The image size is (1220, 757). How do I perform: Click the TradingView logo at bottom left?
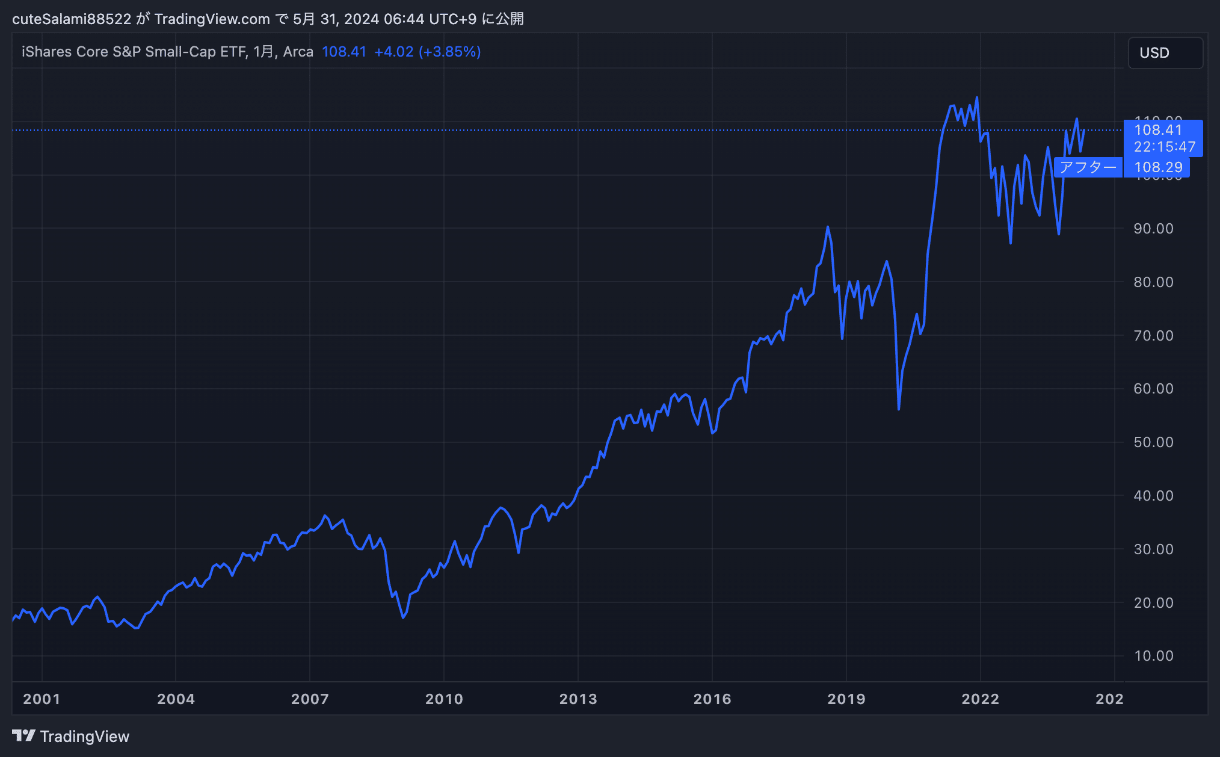(x=70, y=736)
